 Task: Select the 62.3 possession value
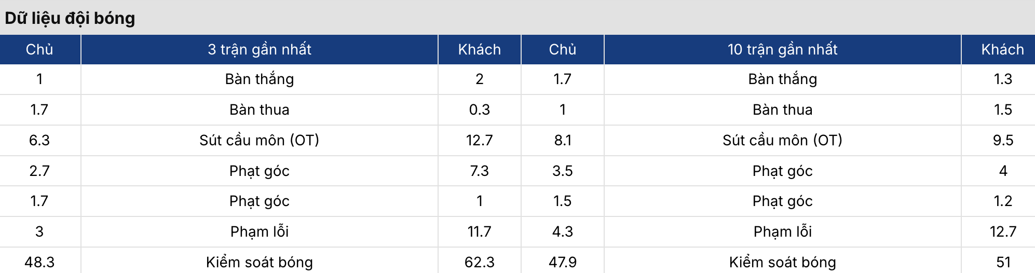pos(479,262)
